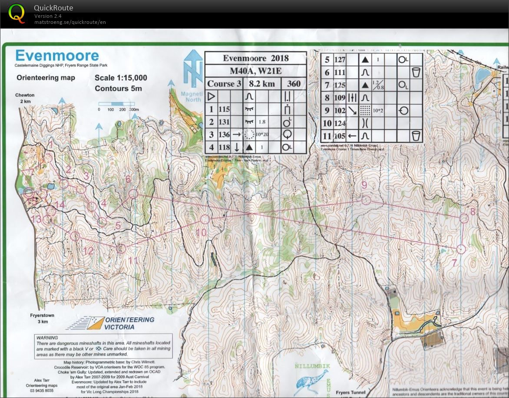Select control circle 10 on the course
The image size is (509, 398).
click(205, 219)
